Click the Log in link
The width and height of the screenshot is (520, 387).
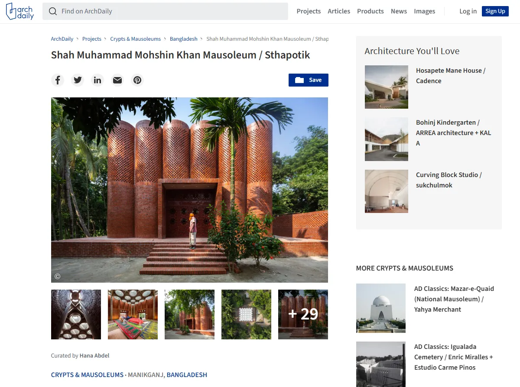tap(468, 11)
